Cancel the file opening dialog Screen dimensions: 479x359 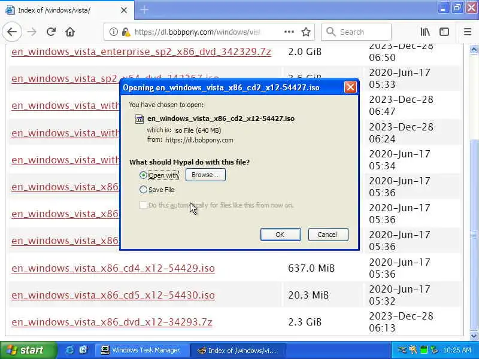[x=328, y=235]
